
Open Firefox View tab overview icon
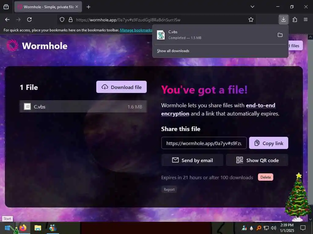click(6, 7)
